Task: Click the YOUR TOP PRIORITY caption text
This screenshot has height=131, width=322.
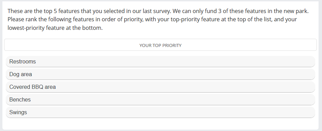Action: pos(160,46)
